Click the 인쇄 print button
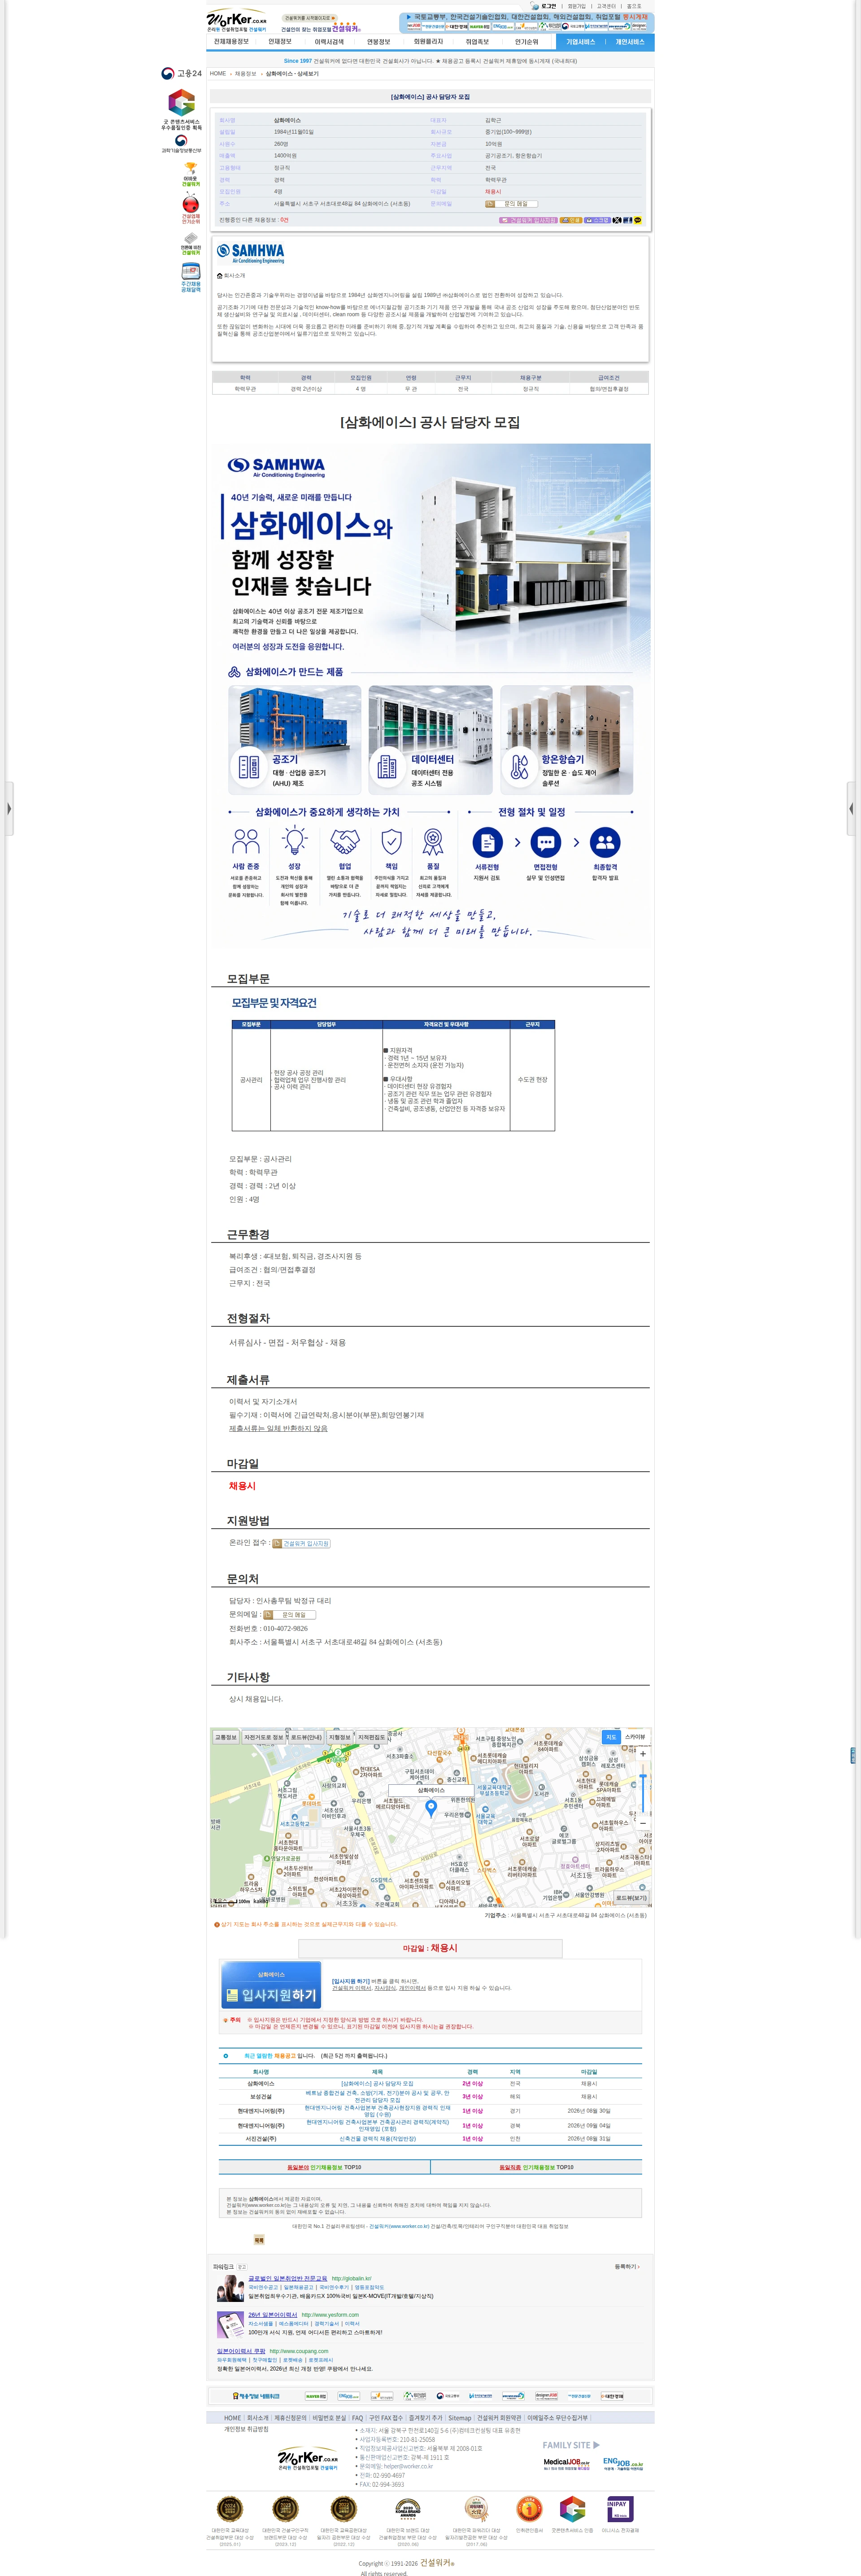Viewport: 861px width, 2576px height. (x=571, y=220)
